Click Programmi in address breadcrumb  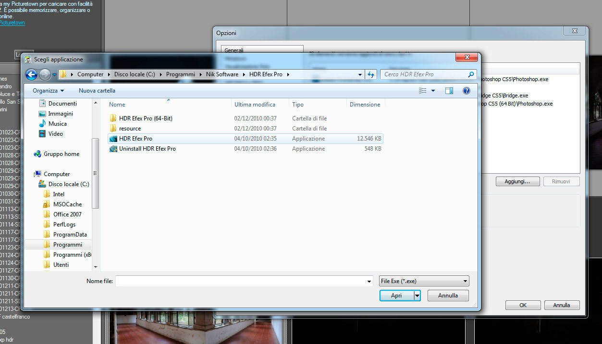[181, 74]
